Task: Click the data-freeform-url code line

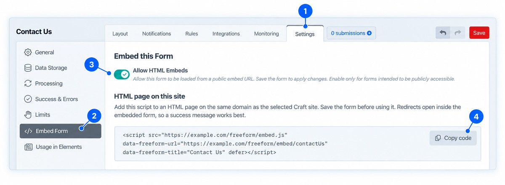Action: click(x=225, y=144)
